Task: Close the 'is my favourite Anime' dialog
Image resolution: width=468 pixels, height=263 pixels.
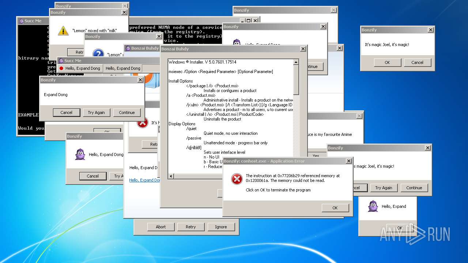Action: tap(359, 116)
